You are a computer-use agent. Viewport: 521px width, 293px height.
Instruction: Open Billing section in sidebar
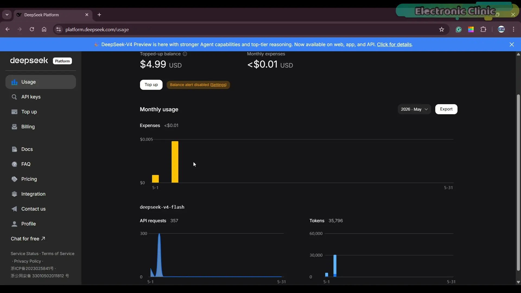pyautogui.click(x=40, y=127)
